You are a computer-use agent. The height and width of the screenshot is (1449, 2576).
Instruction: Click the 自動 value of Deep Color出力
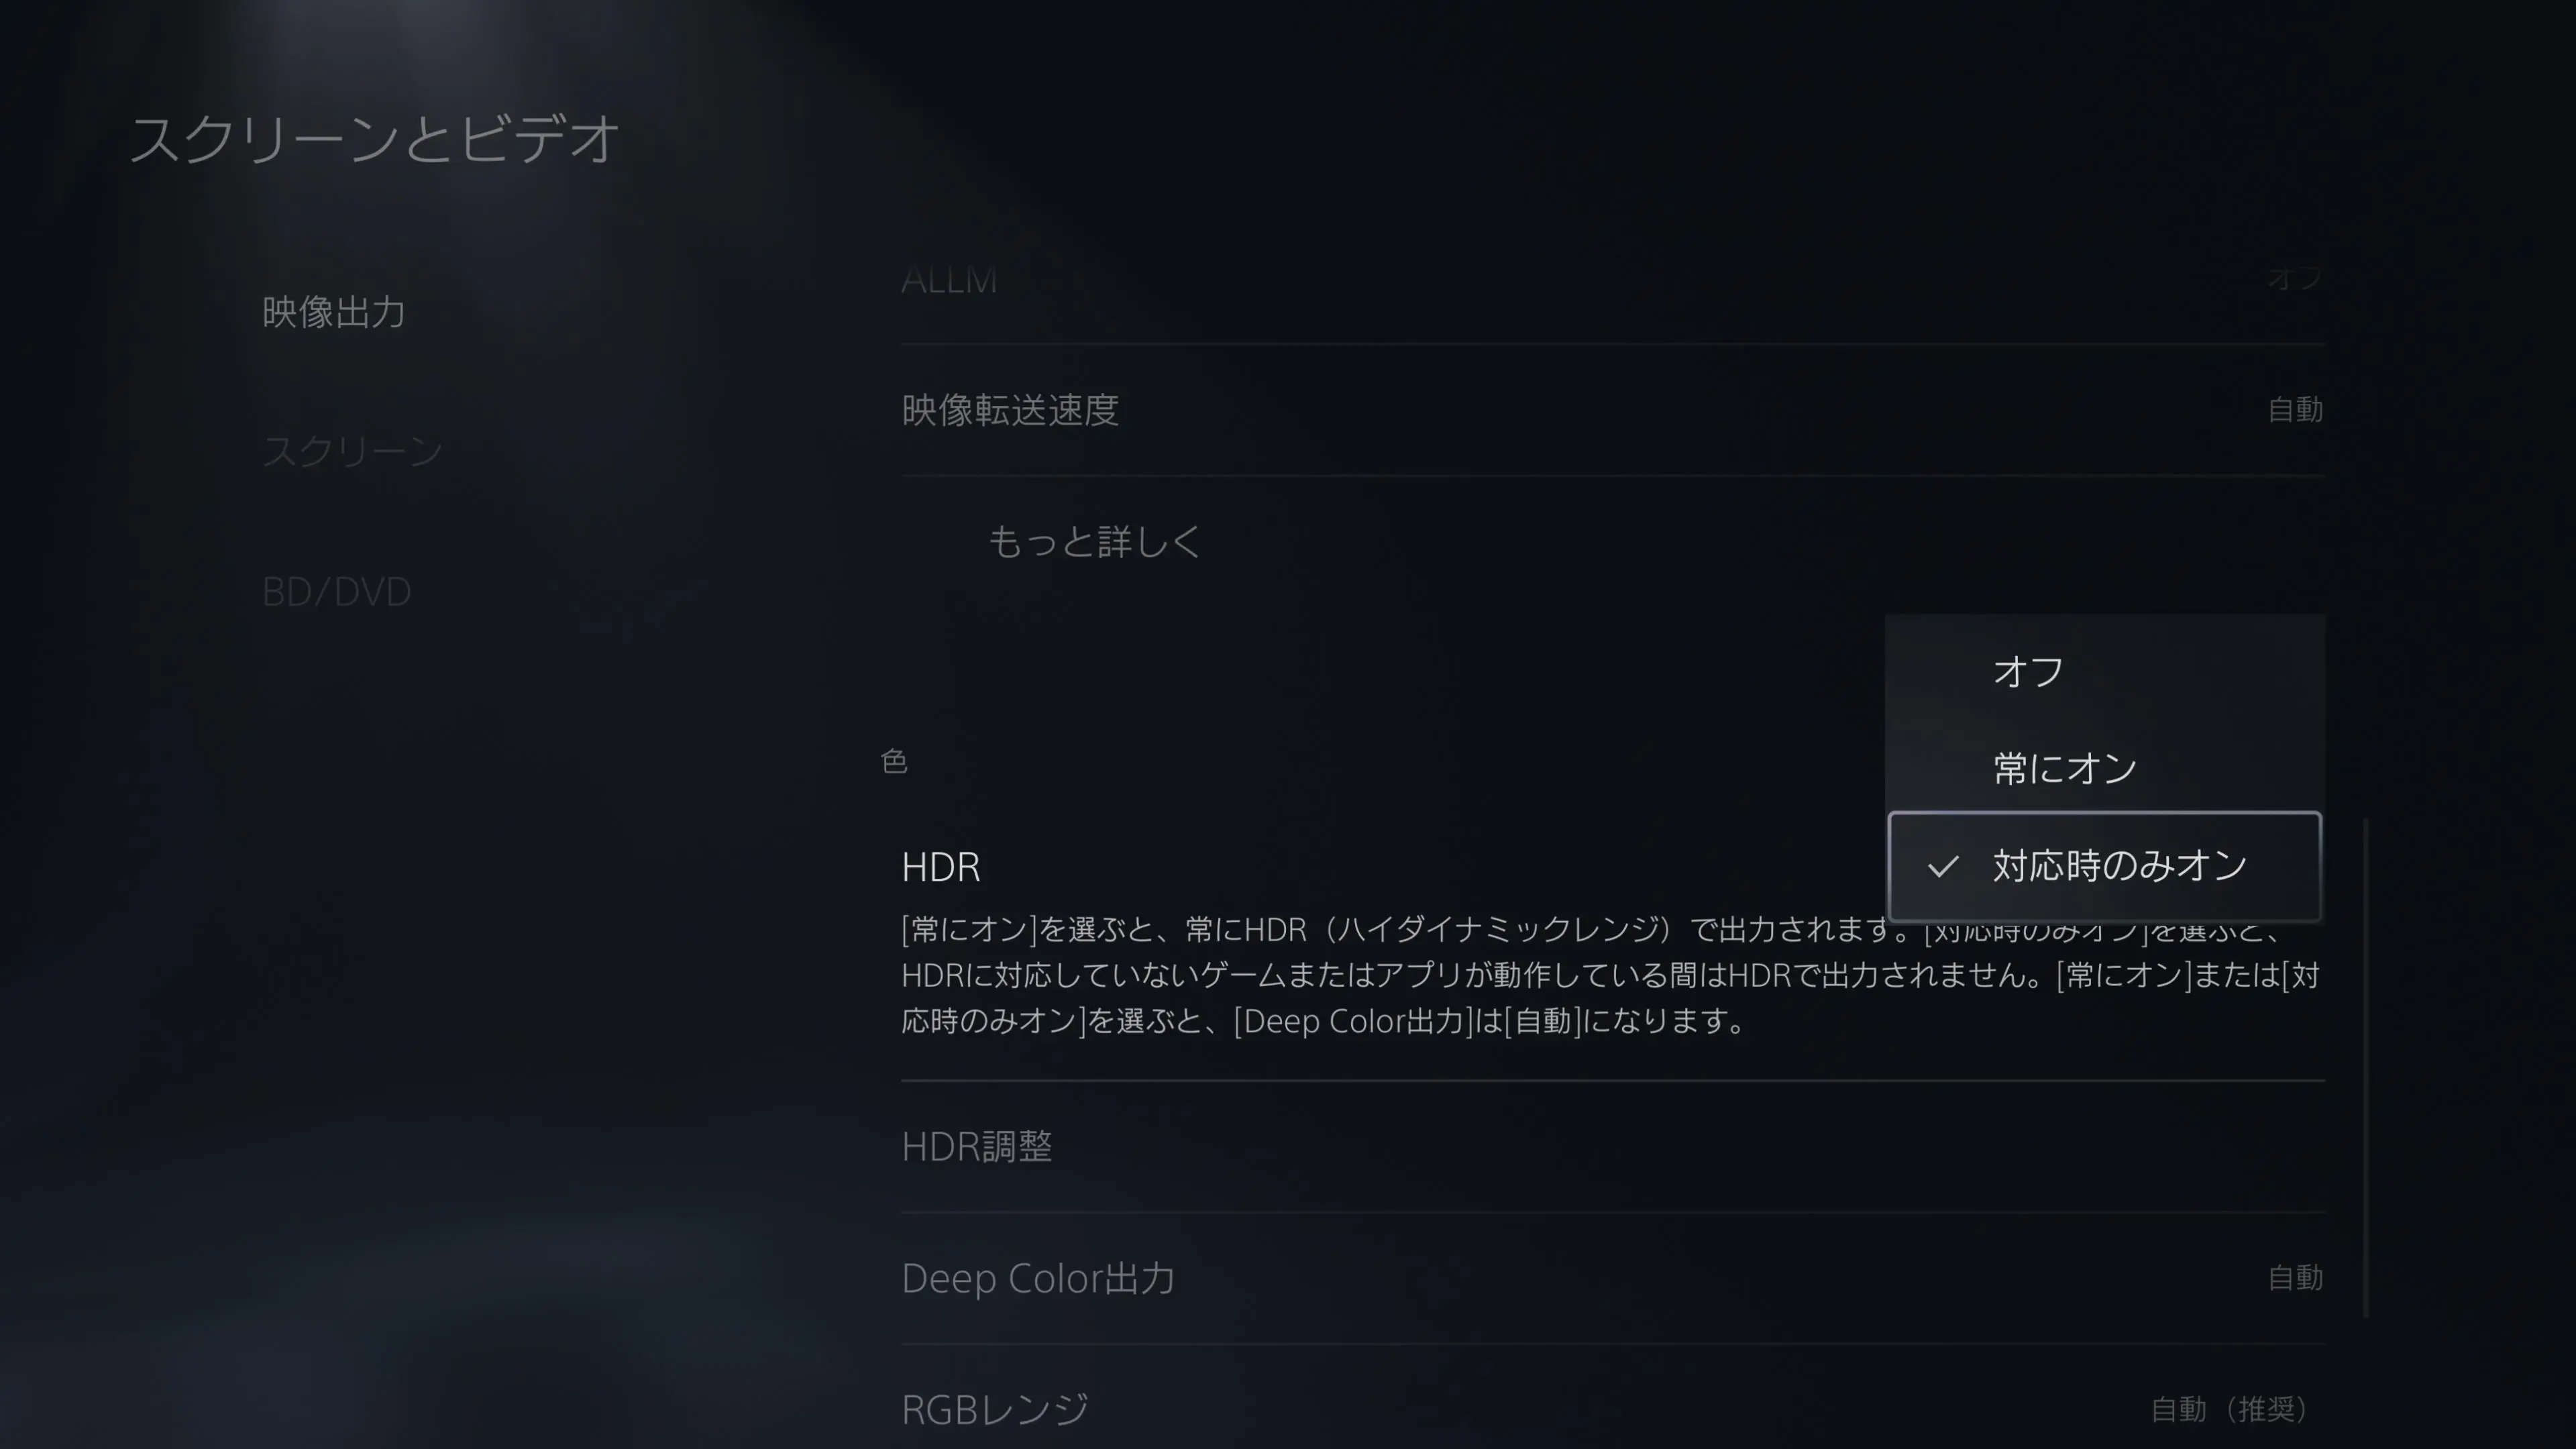pos(2295,1278)
